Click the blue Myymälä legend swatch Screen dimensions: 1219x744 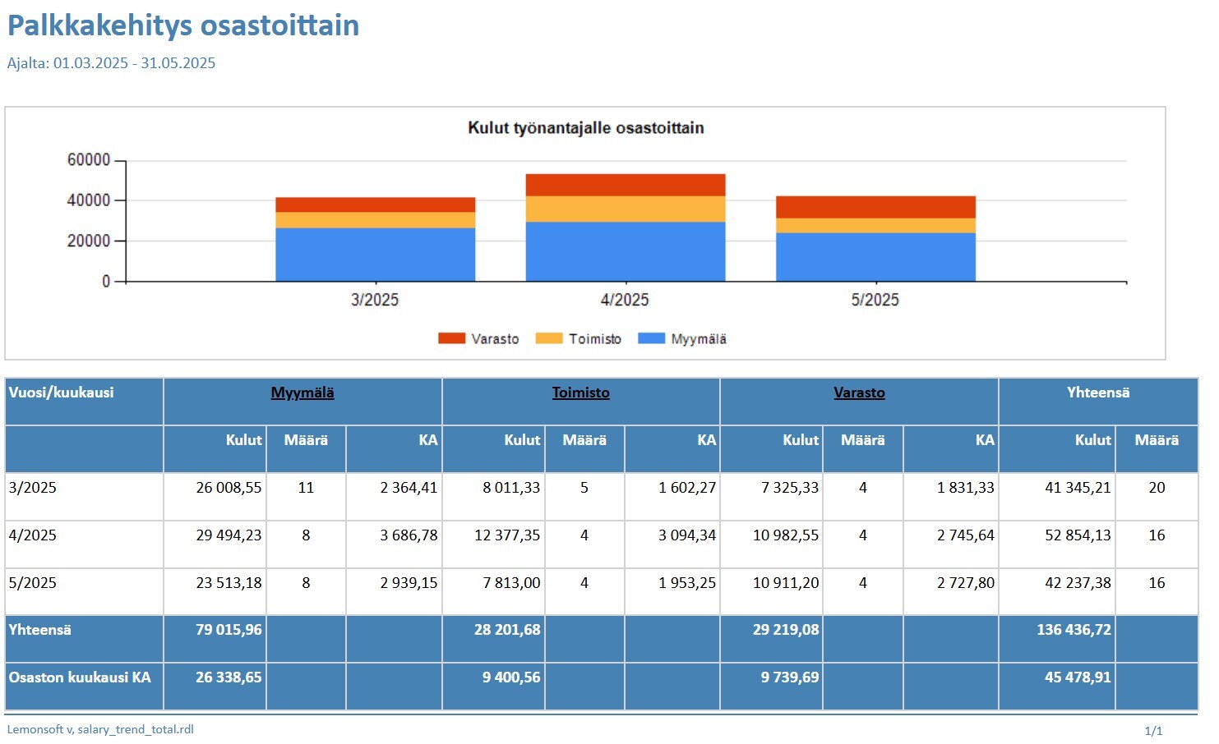pyautogui.click(x=651, y=338)
